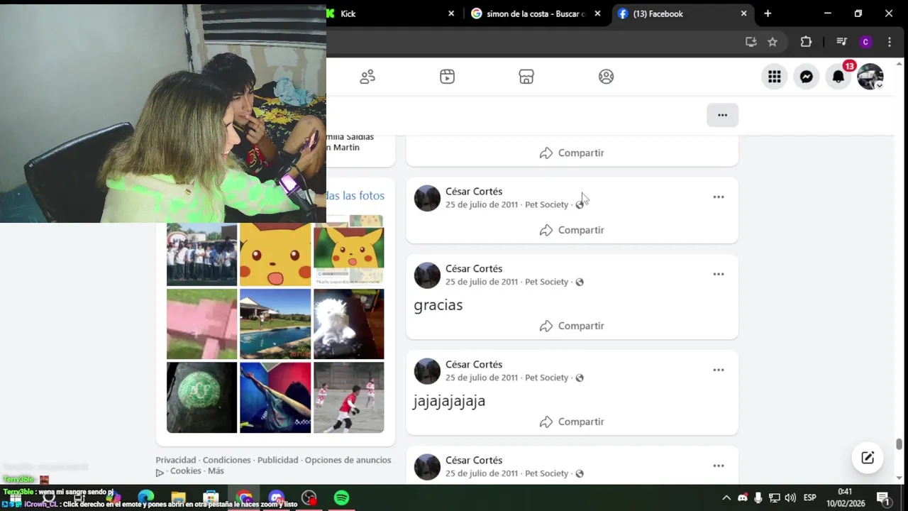Image resolution: width=908 pixels, height=511 pixels.
Task: Open the white fluffy dog photo
Action: pyautogui.click(x=349, y=324)
